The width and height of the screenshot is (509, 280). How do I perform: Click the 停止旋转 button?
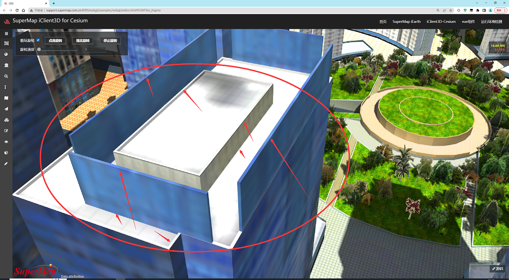click(110, 41)
